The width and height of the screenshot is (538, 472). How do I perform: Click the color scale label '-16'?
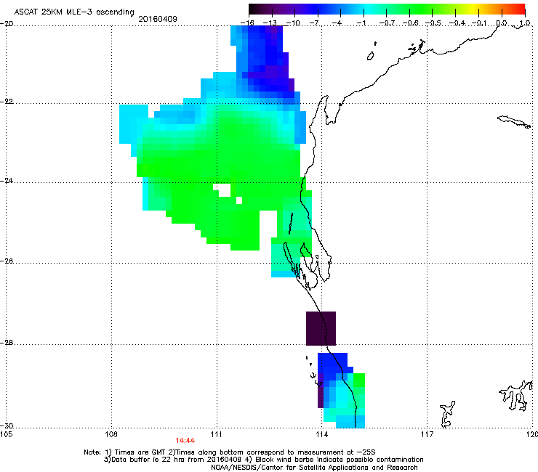tap(247, 23)
